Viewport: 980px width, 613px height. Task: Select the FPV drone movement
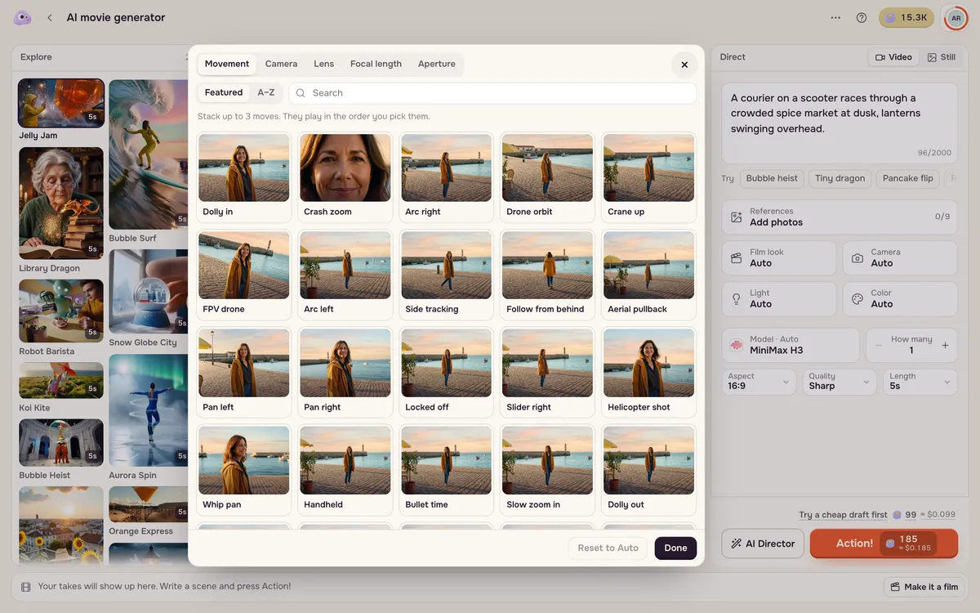point(244,275)
